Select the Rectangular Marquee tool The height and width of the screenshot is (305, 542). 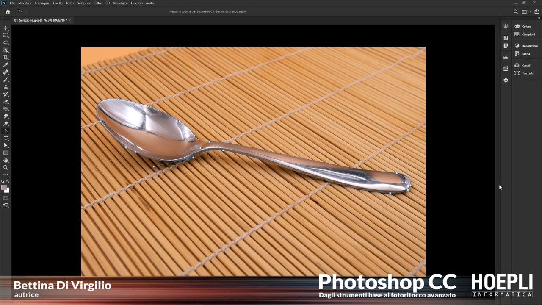6,35
